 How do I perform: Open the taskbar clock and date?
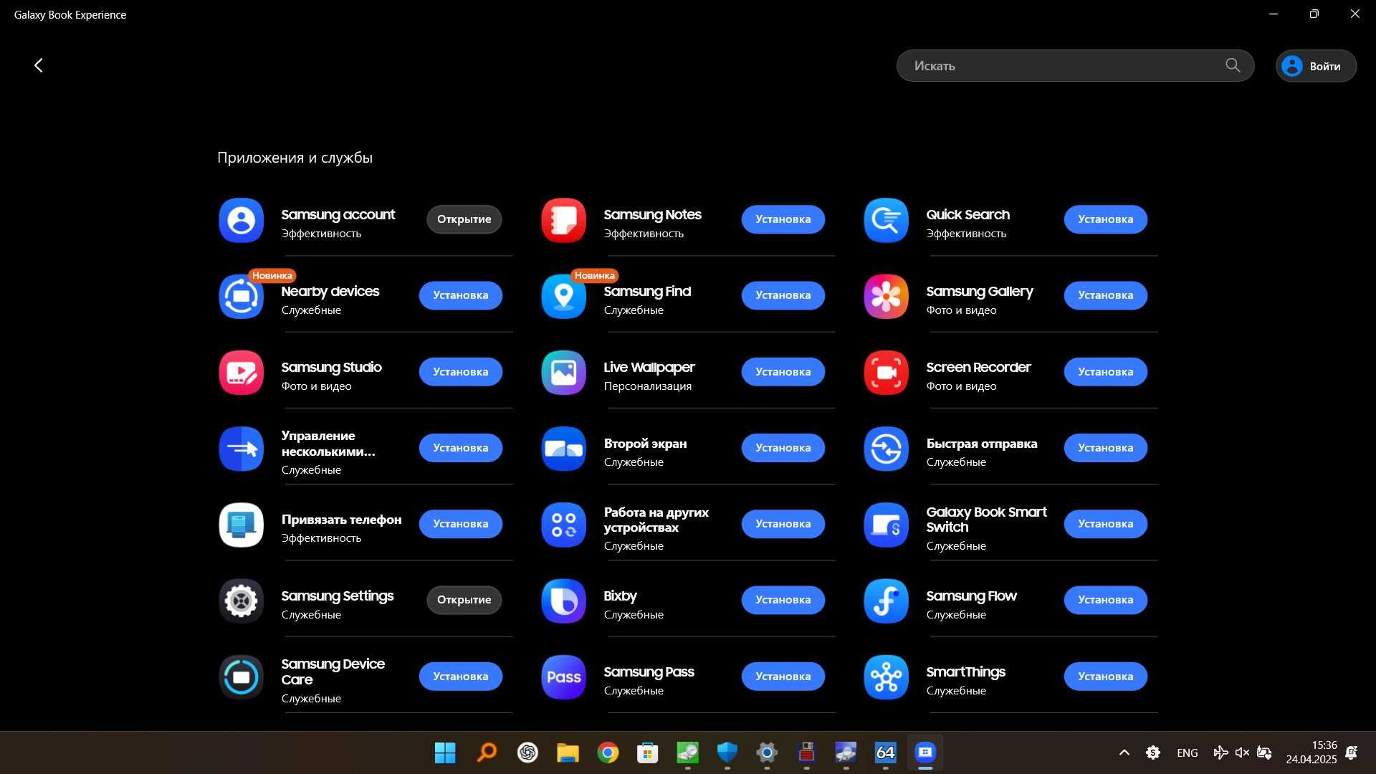tap(1311, 752)
